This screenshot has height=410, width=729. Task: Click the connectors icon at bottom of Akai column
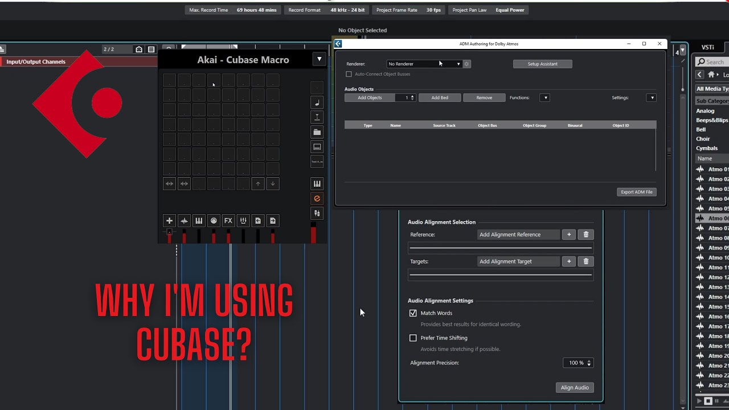317,213
